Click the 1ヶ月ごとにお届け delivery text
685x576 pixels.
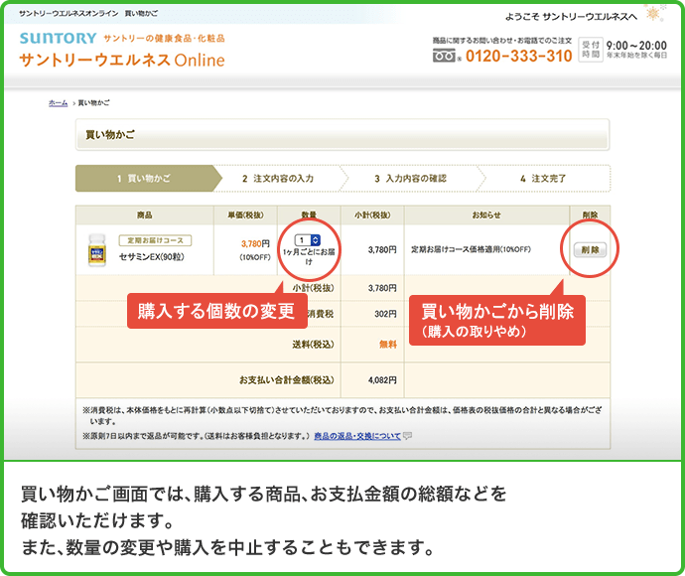(x=309, y=256)
